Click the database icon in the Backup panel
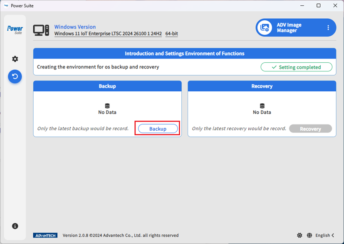344x244 pixels. pos(107,106)
